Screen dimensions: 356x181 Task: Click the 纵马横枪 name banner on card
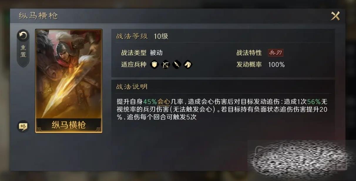69,125
